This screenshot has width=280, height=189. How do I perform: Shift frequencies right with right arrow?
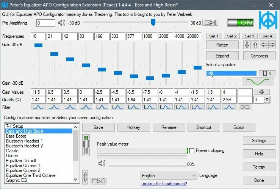point(272,45)
